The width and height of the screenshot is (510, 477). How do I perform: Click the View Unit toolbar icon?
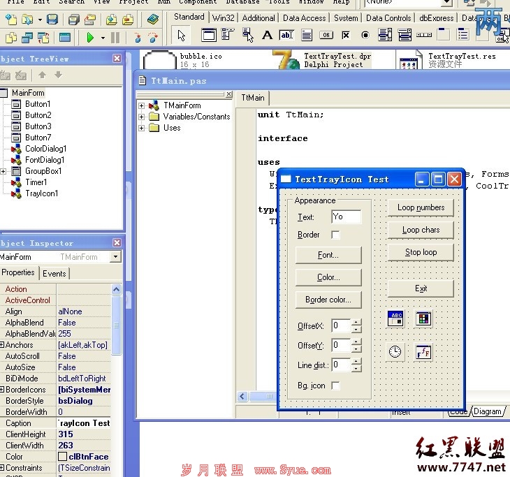click(11, 38)
